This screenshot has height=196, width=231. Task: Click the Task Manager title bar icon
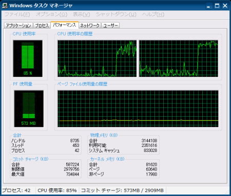point(5,6)
